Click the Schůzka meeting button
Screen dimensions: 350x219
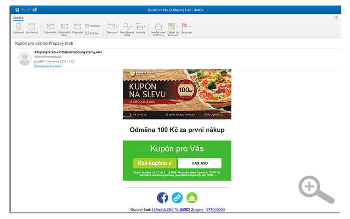[x=92, y=26]
